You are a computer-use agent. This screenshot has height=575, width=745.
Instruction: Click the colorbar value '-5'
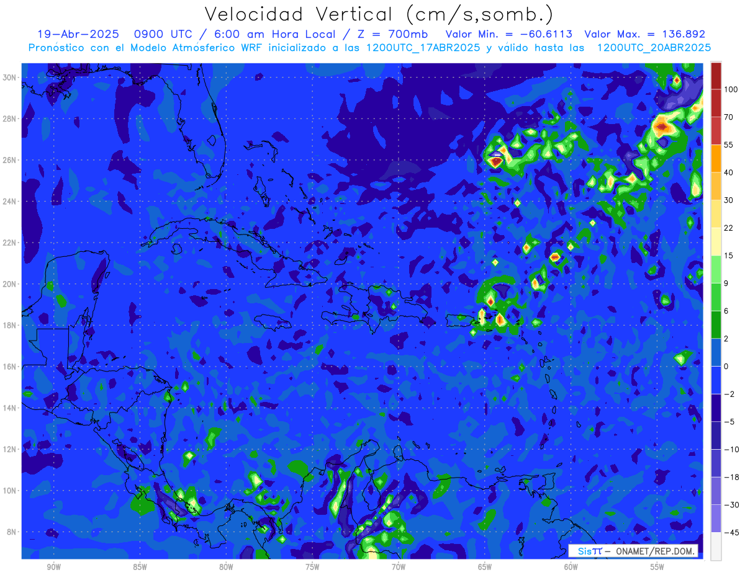(x=729, y=422)
